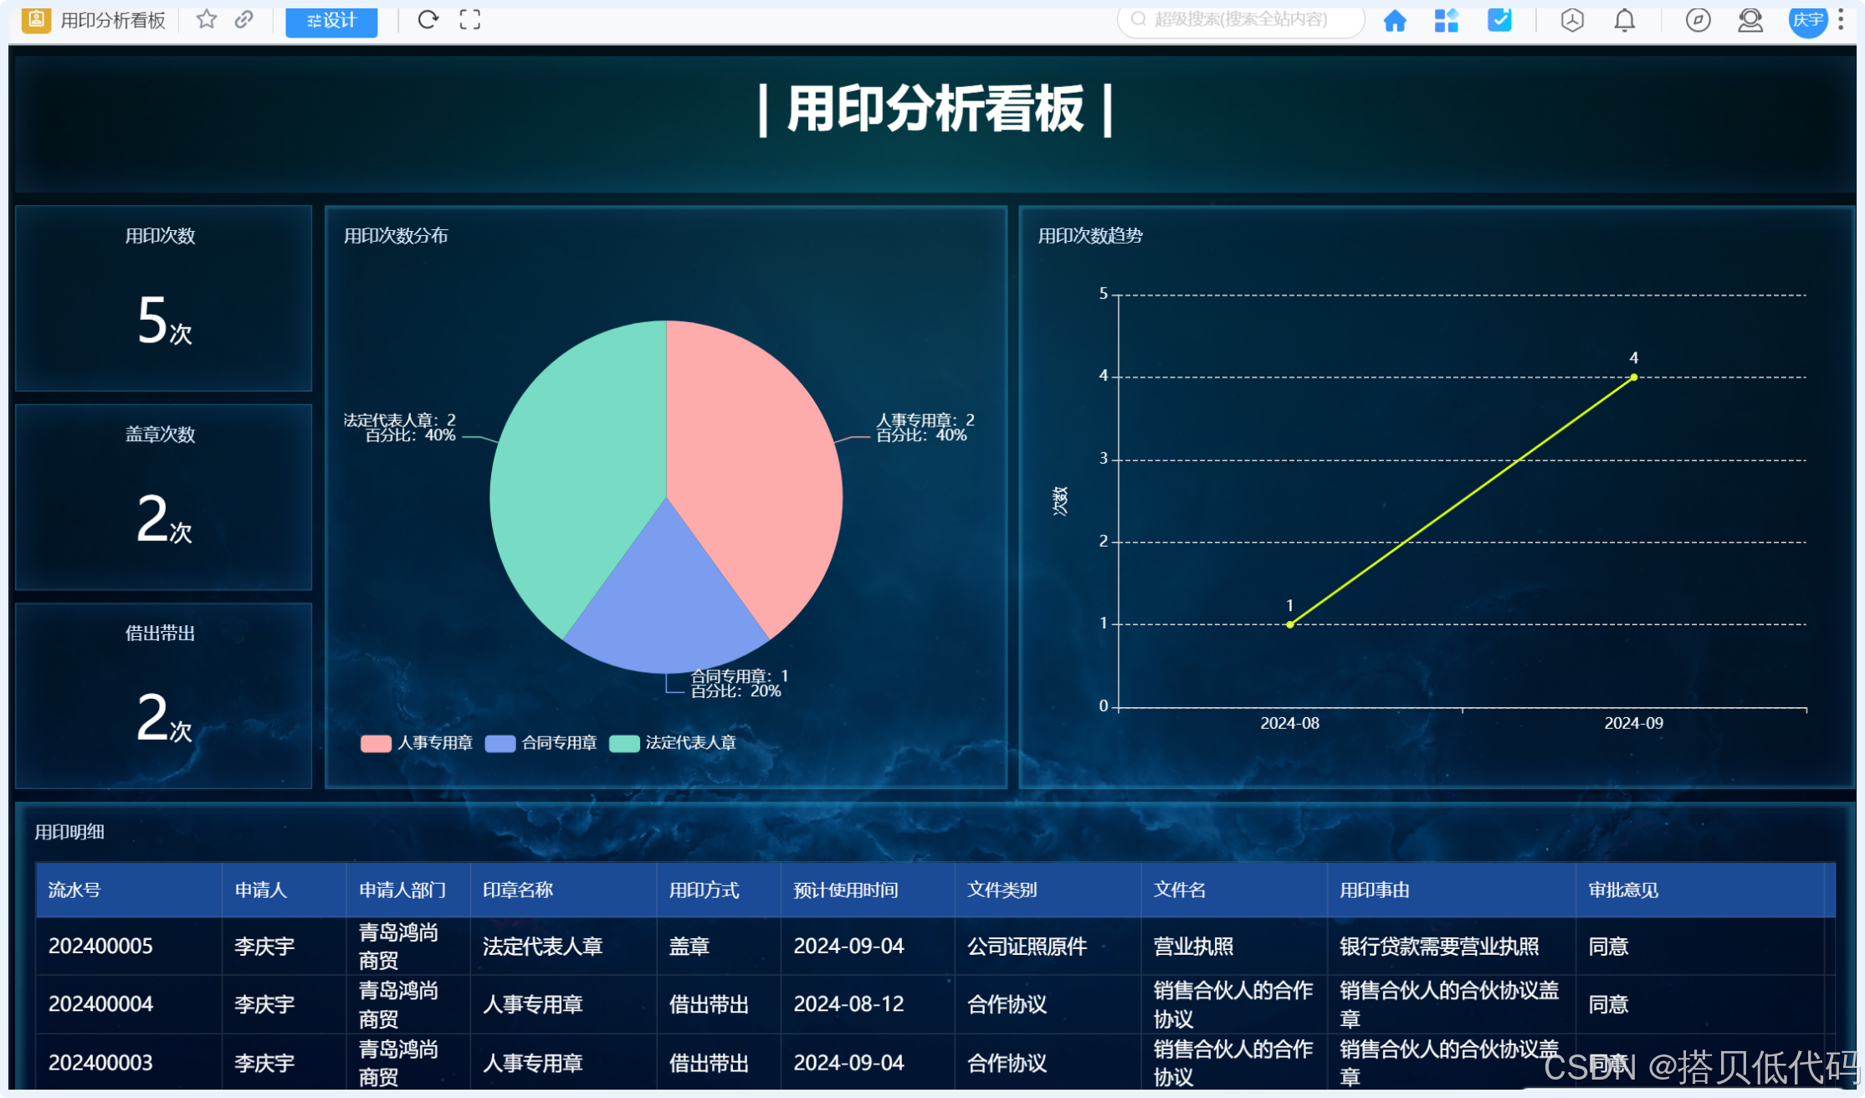Viewport: 1865px width, 1098px height.
Task: Copy link with the chain icon
Action: [243, 19]
